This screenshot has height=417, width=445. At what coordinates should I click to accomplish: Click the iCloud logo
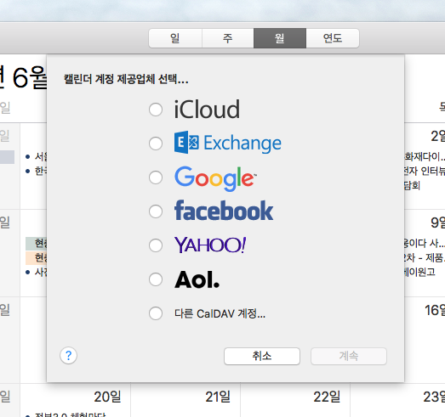pyautogui.click(x=207, y=109)
